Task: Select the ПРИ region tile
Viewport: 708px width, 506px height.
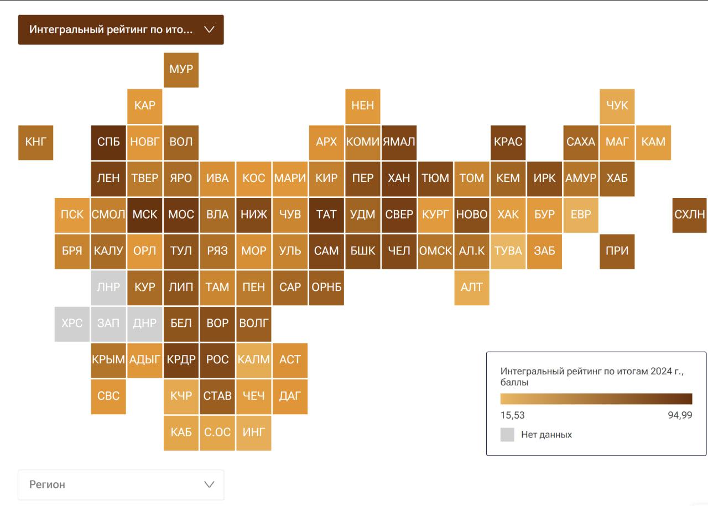Action: [x=617, y=251]
